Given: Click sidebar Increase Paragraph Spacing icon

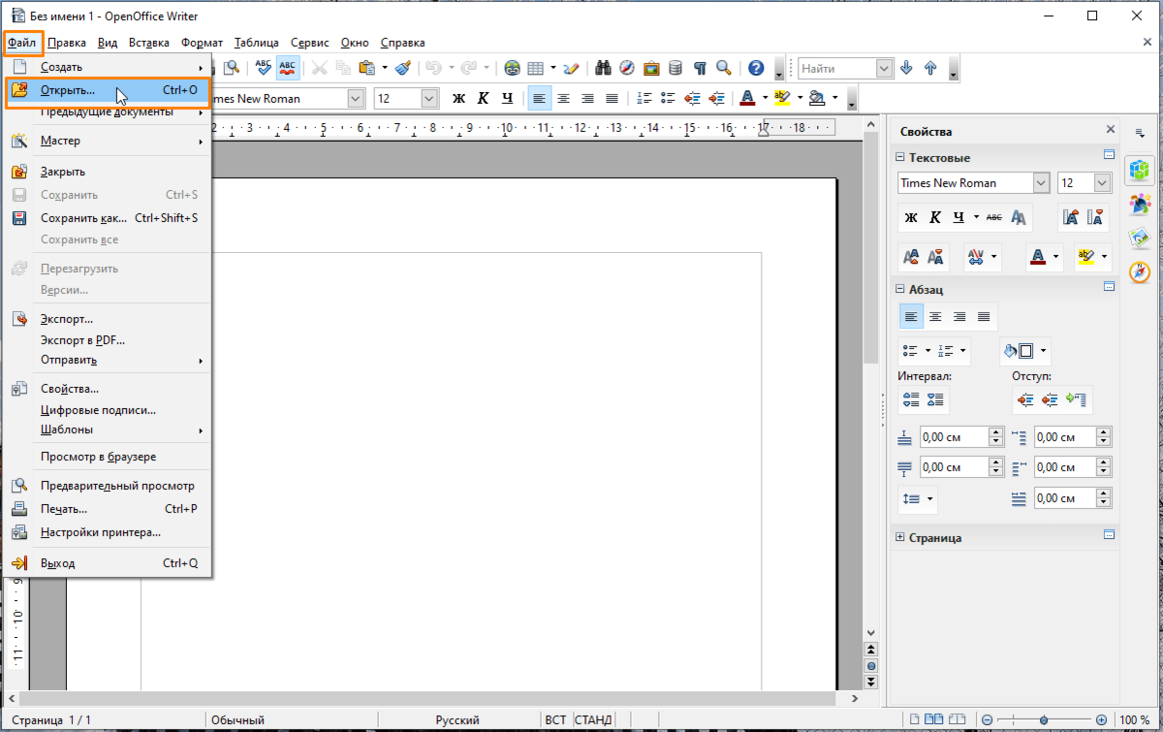Looking at the screenshot, I should (x=911, y=398).
